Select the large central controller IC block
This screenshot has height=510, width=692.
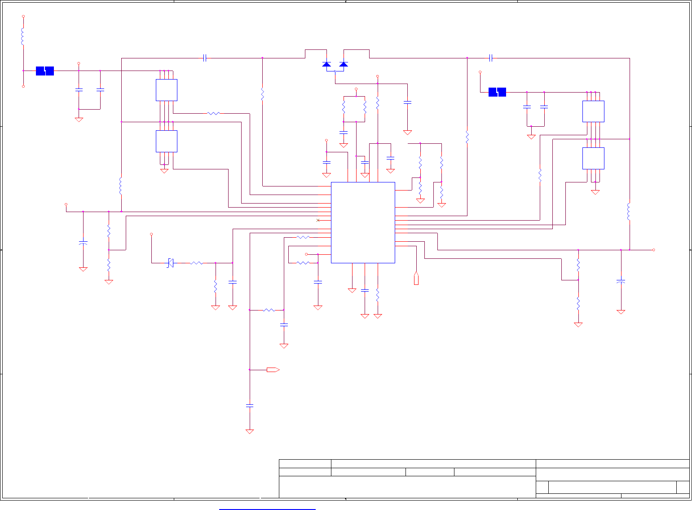coord(363,222)
